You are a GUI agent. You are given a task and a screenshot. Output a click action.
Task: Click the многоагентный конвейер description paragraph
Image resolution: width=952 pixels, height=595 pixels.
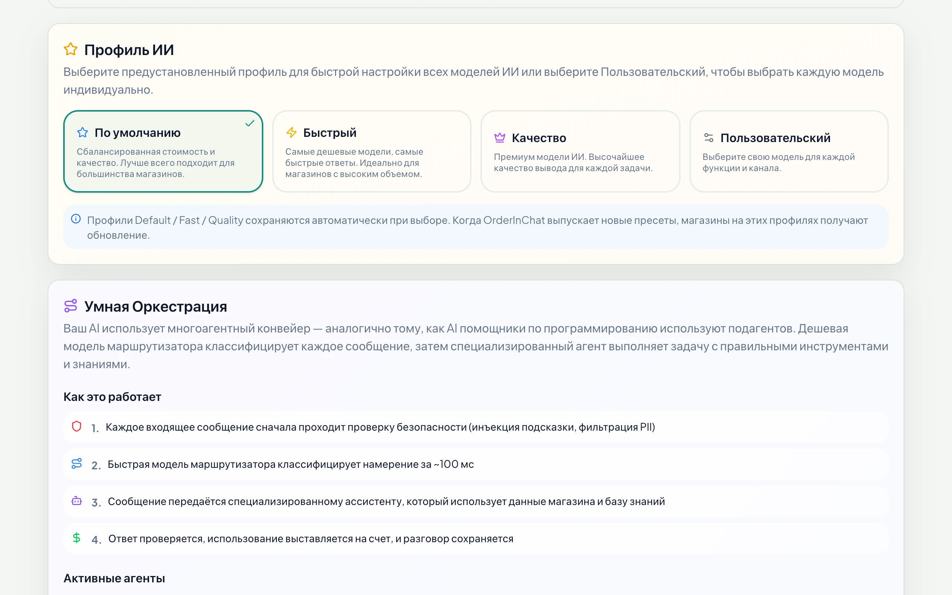(x=476, y=346)
